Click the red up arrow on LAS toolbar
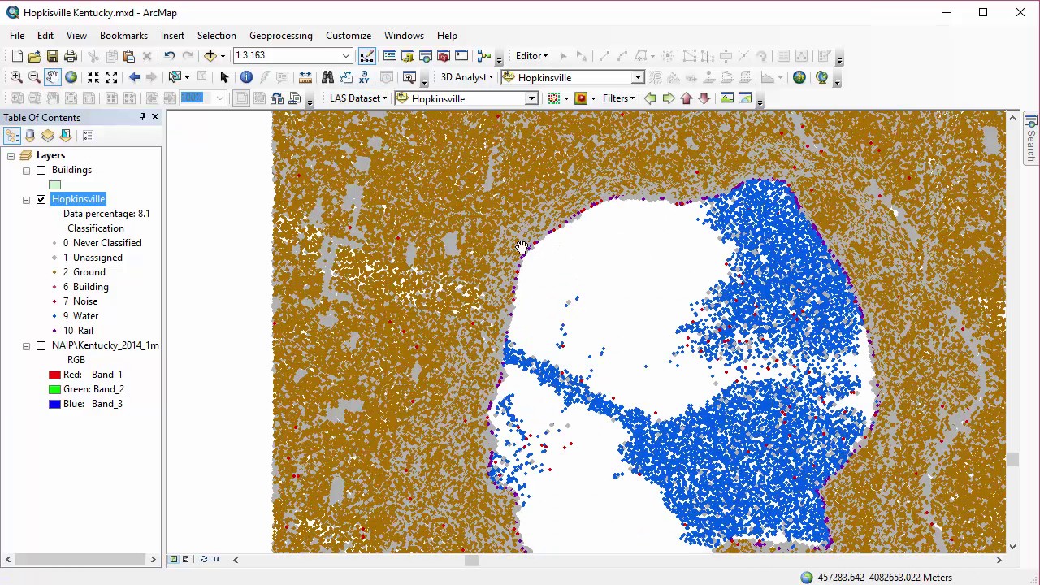Image resolution: width=1040 pixels, height=585 pixels. coord(687,97)
